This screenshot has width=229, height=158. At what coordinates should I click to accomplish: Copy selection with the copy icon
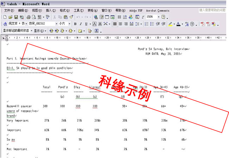[60, 17]
